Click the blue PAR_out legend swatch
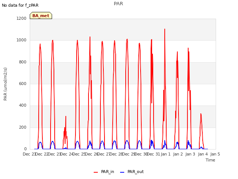The height and width of the screenshot is (179, 238). (122, 172)
